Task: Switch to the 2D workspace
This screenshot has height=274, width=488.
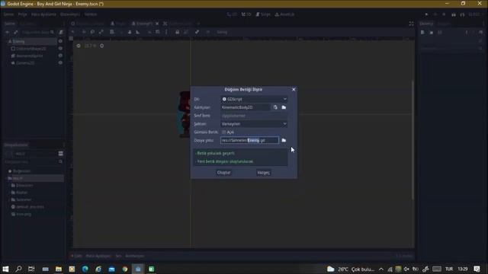Action: (232, 14)
